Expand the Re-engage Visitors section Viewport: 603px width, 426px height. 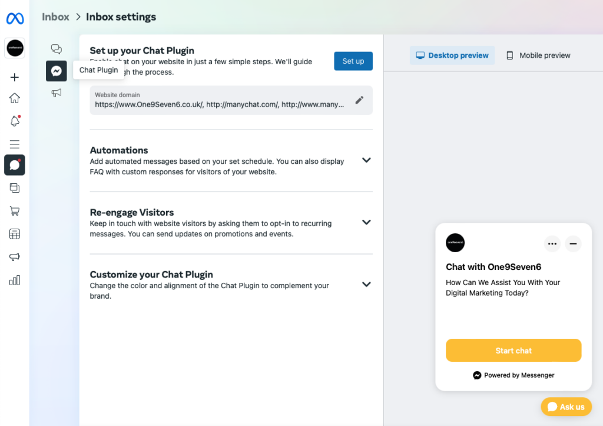(x=366, y=222)
